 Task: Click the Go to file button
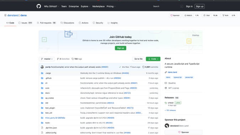[x=138, y=59]
